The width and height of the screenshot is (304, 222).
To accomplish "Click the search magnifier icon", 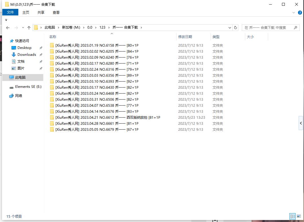I will (x=295, y=27).
